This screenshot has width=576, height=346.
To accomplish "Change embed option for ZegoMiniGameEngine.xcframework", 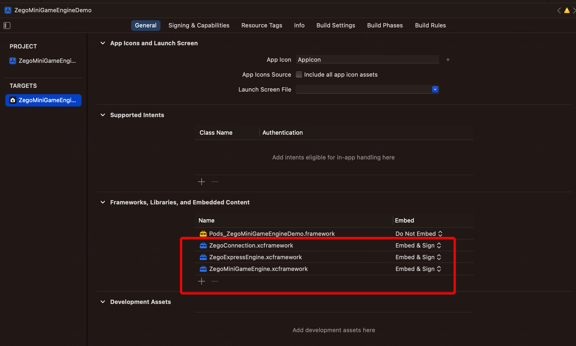I will pos(418,269).
